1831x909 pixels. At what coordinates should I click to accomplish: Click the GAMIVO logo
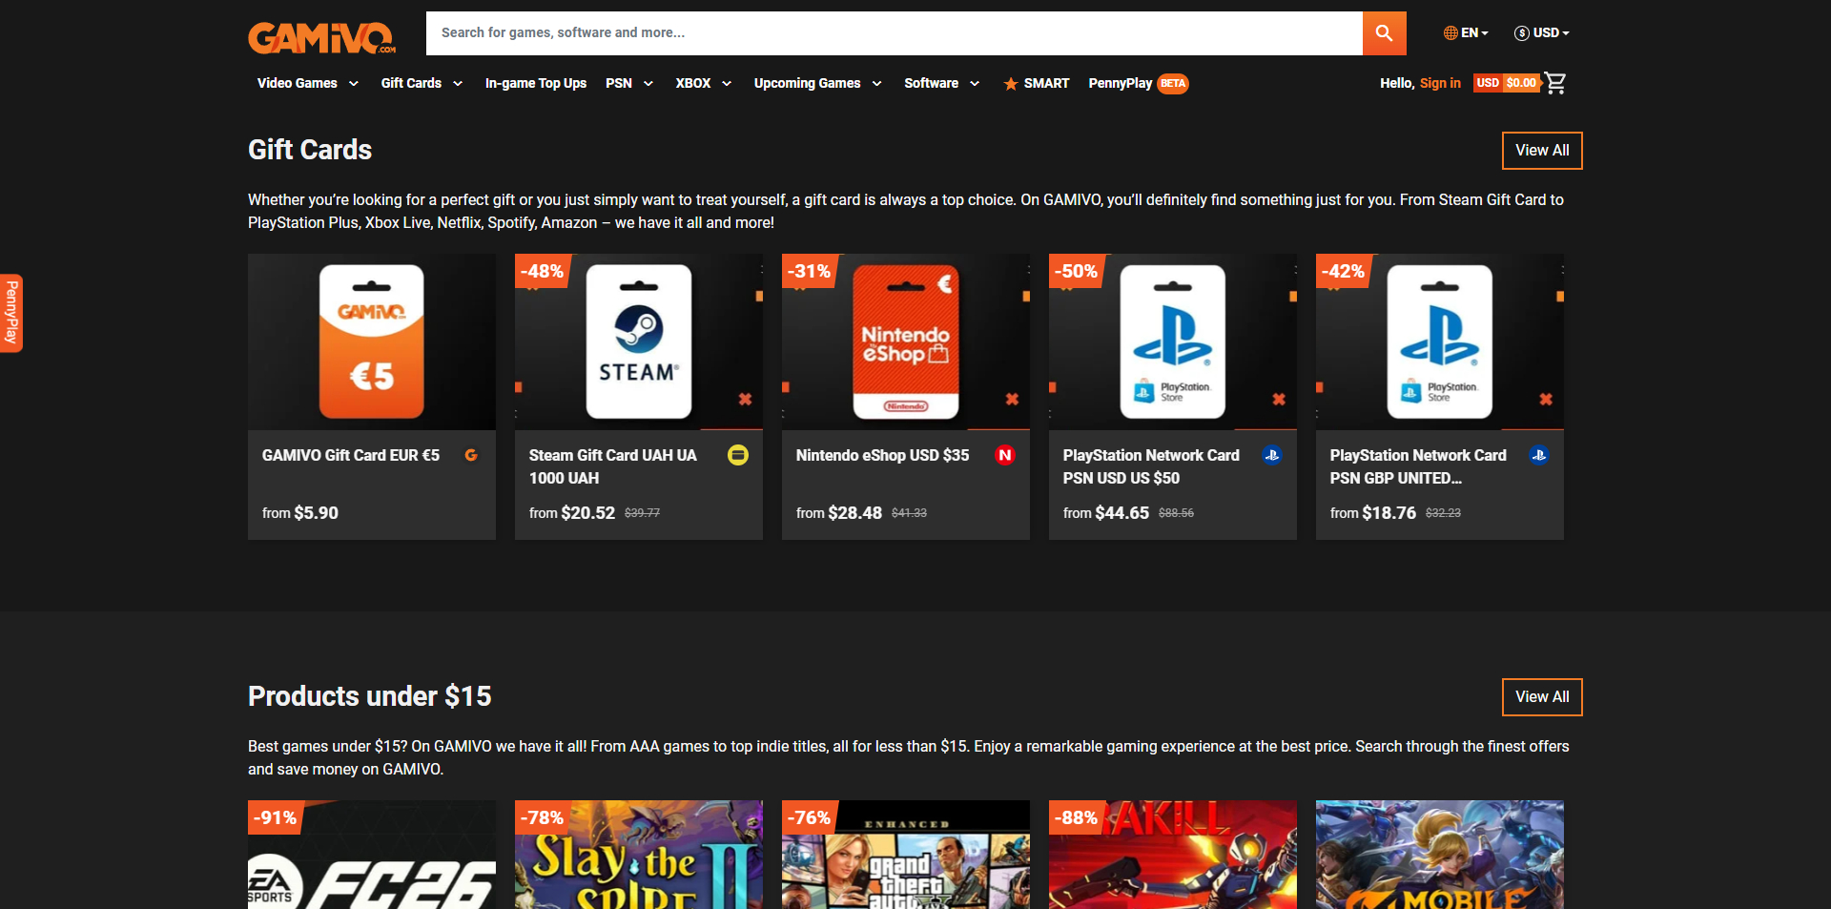pyautogui.click(x=322, y=37)
